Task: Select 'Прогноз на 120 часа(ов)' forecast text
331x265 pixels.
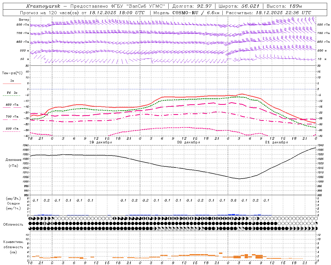Action: coord(50,13)
